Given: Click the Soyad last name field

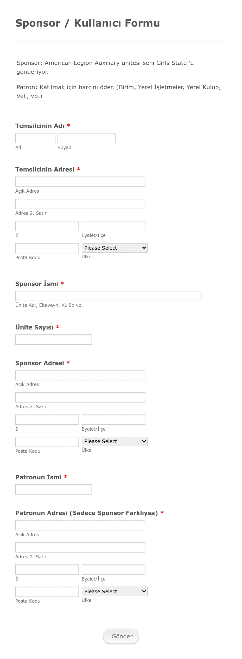Looking at the screenshot, I should (x=87, y=138).
